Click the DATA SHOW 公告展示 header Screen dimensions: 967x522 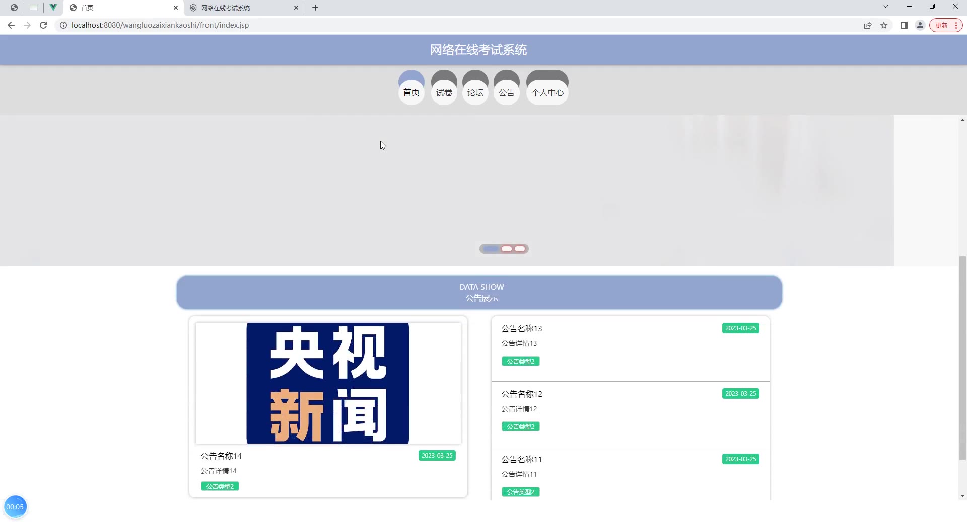pos(479,292)
